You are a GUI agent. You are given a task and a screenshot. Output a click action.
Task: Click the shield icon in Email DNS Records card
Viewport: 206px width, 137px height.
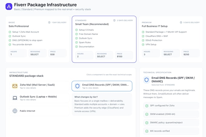[x=77, y=86]
